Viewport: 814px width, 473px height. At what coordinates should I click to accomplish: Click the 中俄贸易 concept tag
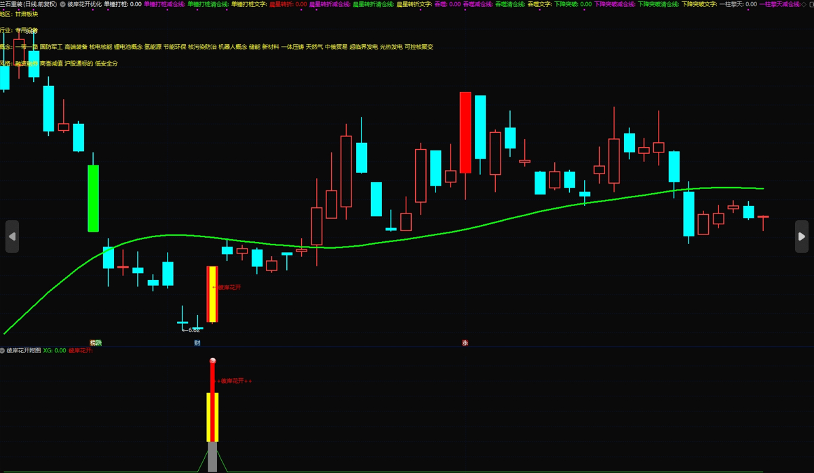point(336,47)
